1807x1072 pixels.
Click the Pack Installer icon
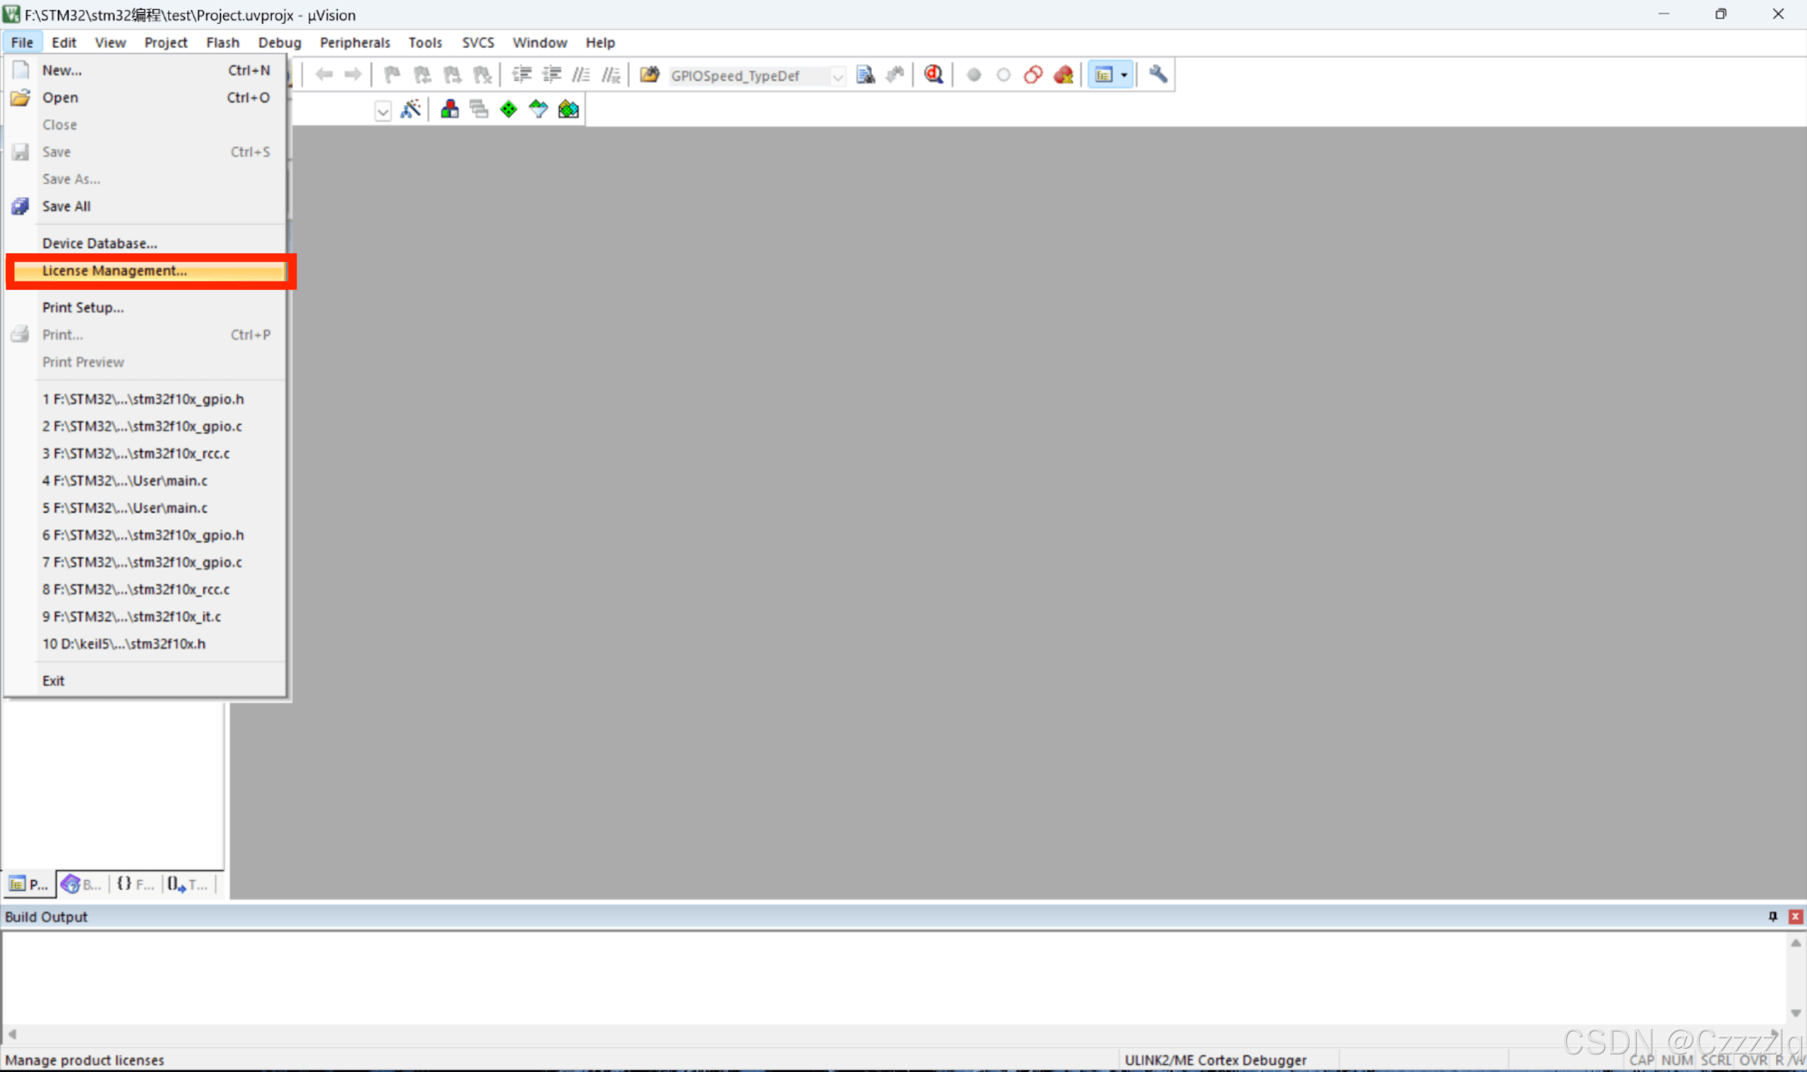click(x=569, y=109)
